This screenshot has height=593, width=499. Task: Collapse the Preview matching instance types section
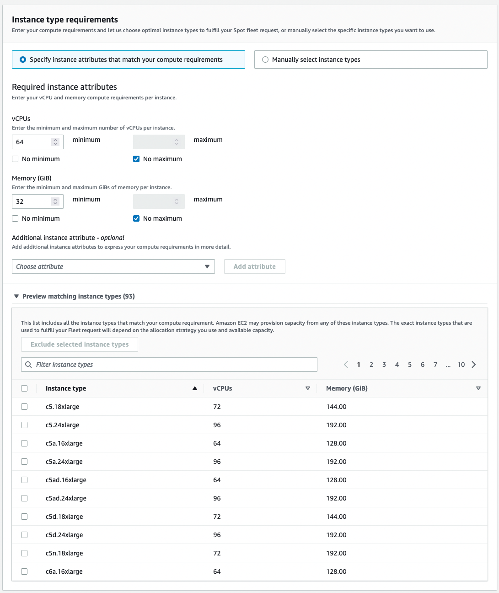[x=16, y=296]
